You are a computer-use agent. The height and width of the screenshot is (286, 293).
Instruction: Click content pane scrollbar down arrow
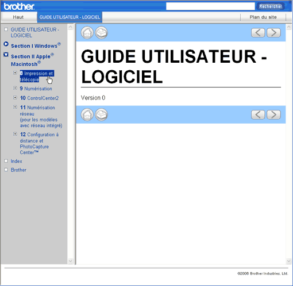coord(289,261)
